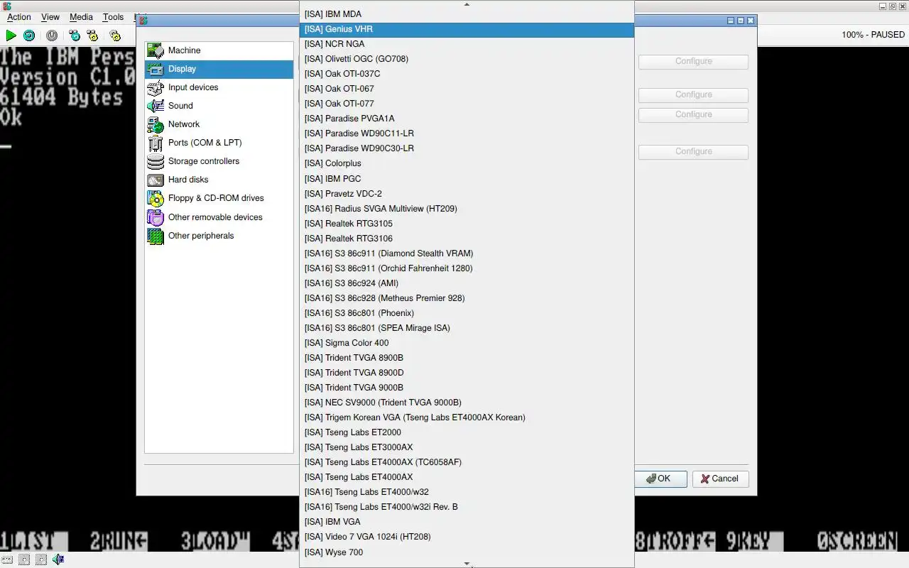Viewport: 909px width, 568px height.
Task: Pick [ISA] Pravetz VDC-2
Action: click(x=467, y=194)
